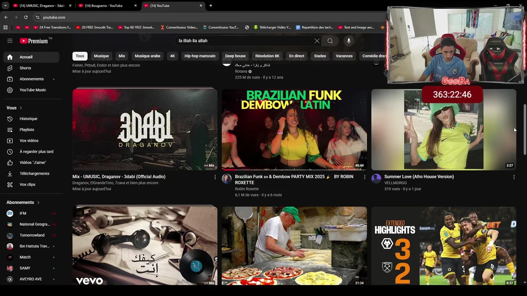Select the Musique arabe chip
The height and width of the screenshot is (296, 527).
(x=147, y=56)
